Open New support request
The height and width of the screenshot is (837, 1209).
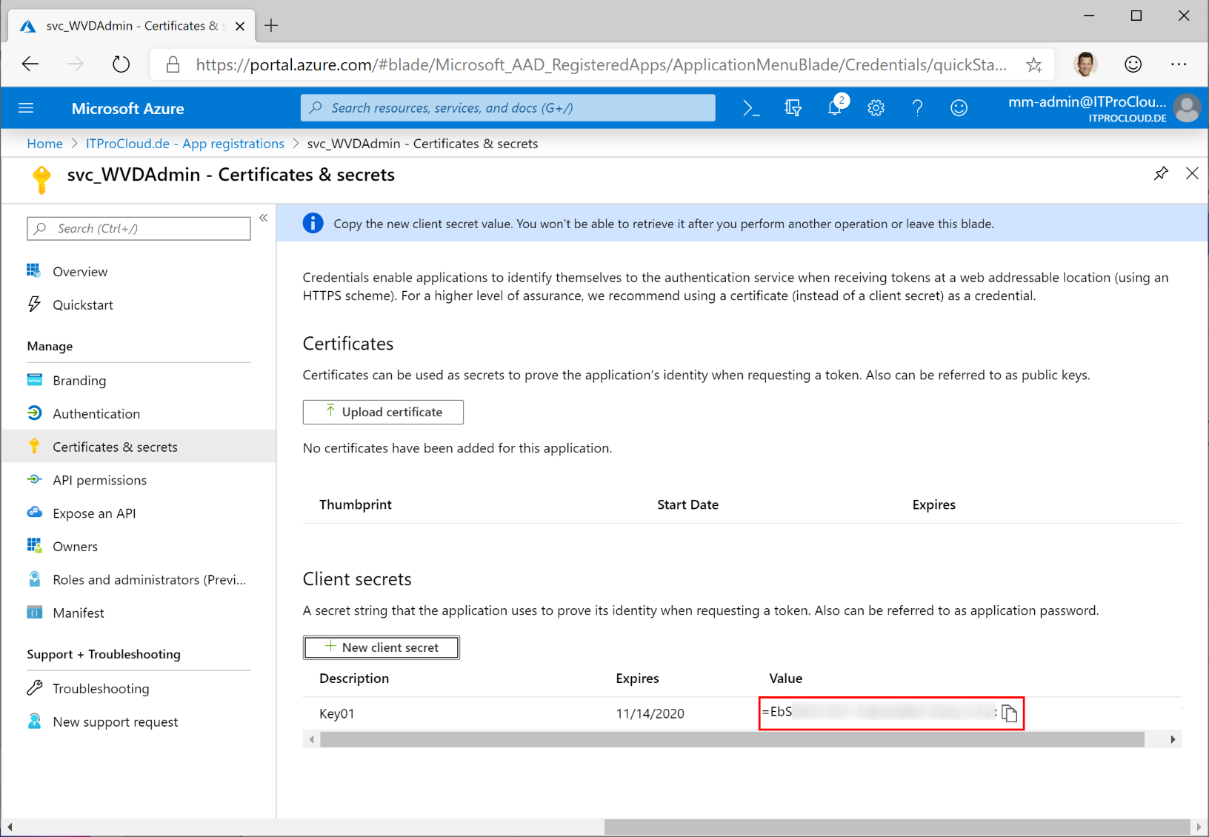pyautogui.click(x=115, y=721)
